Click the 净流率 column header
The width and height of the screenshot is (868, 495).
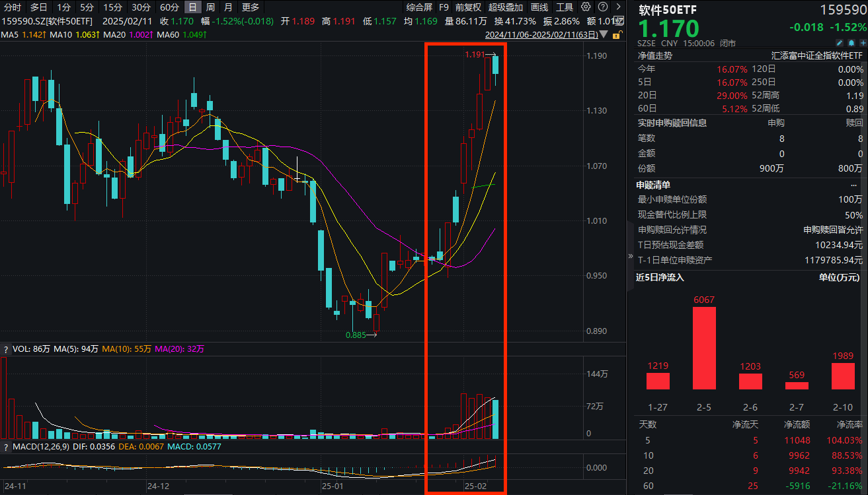(849, 424)
